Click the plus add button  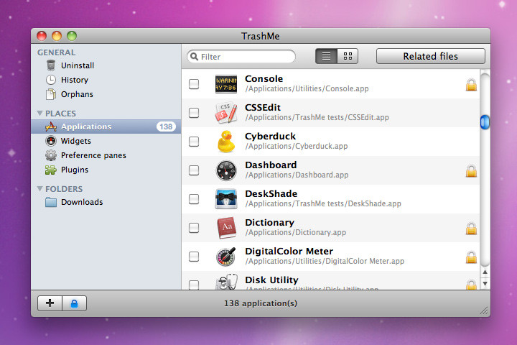(50, 303)
